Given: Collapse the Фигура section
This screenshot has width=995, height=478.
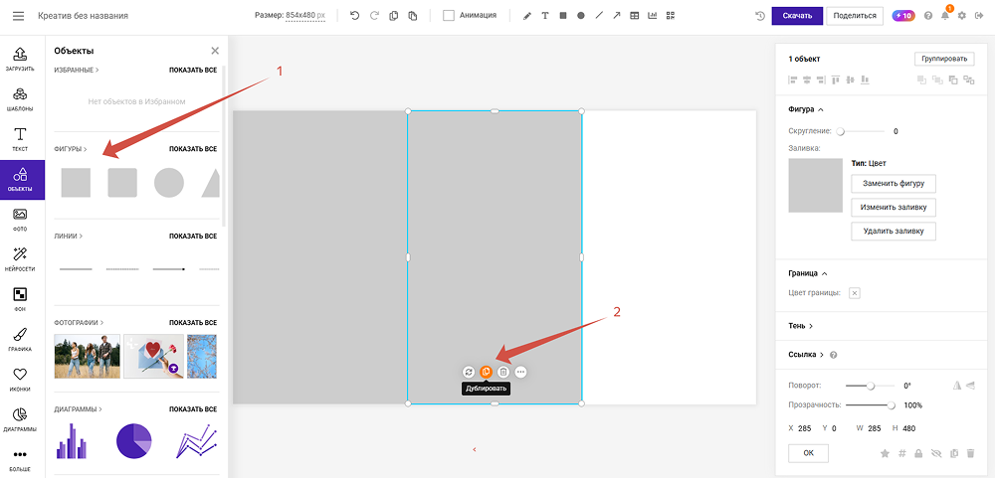Looking at the screenshot, I should 806,109.
